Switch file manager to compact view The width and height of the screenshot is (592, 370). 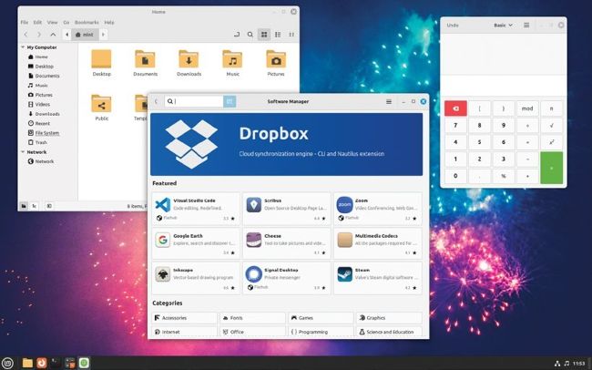pos(291,35)
